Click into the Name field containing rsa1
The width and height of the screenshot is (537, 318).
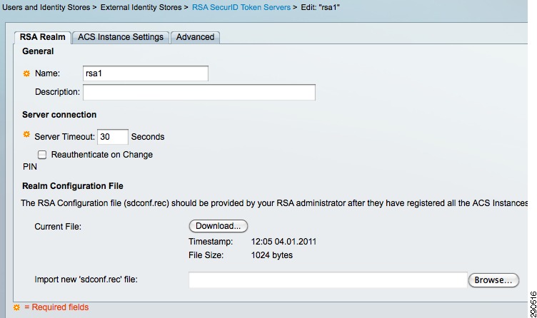coord(146,73)
